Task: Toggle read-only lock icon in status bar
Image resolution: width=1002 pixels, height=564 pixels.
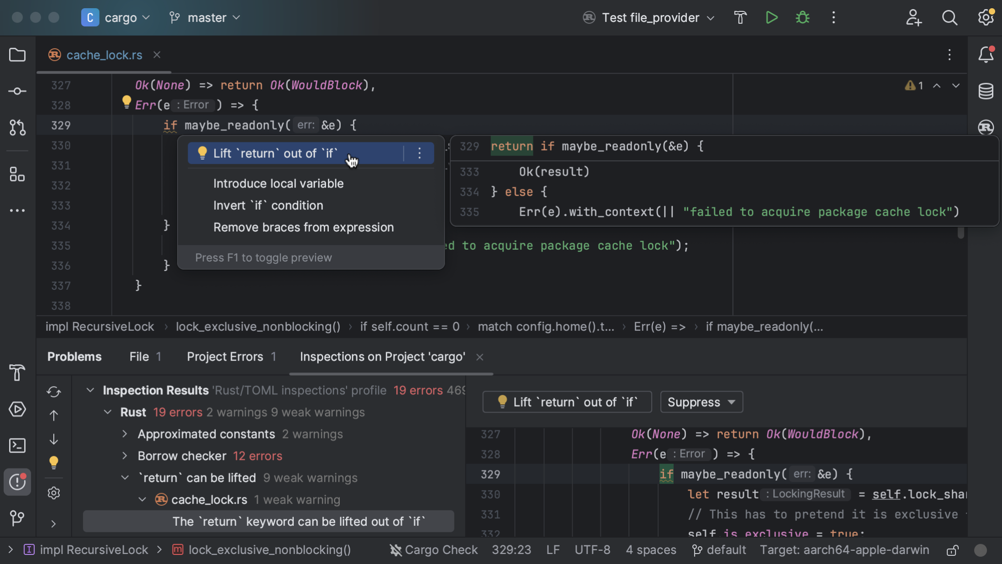Action: [952, 550]
